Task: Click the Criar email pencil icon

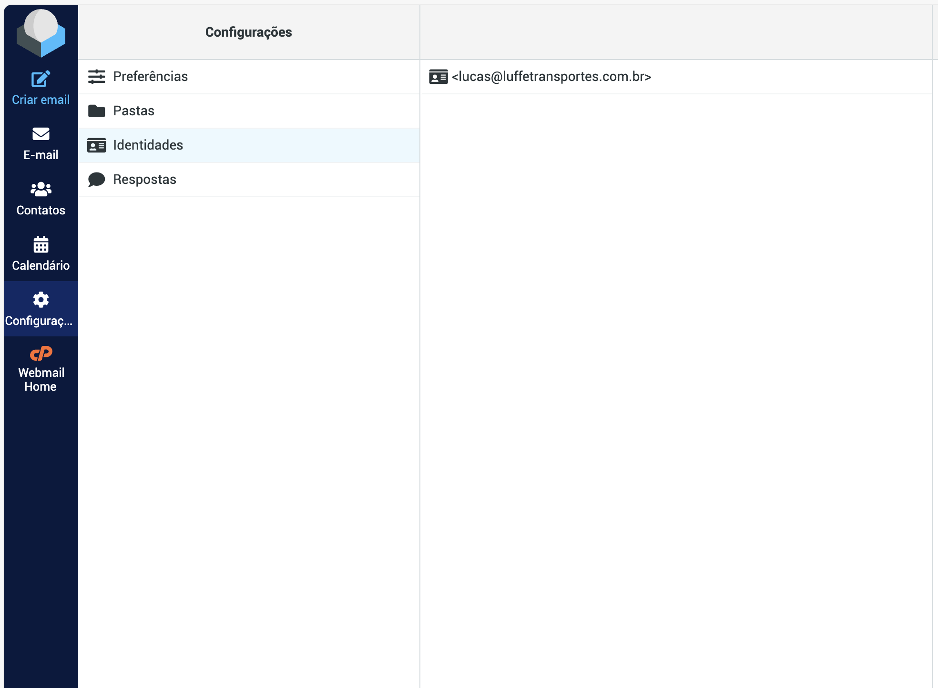Action: click(41, 79)
